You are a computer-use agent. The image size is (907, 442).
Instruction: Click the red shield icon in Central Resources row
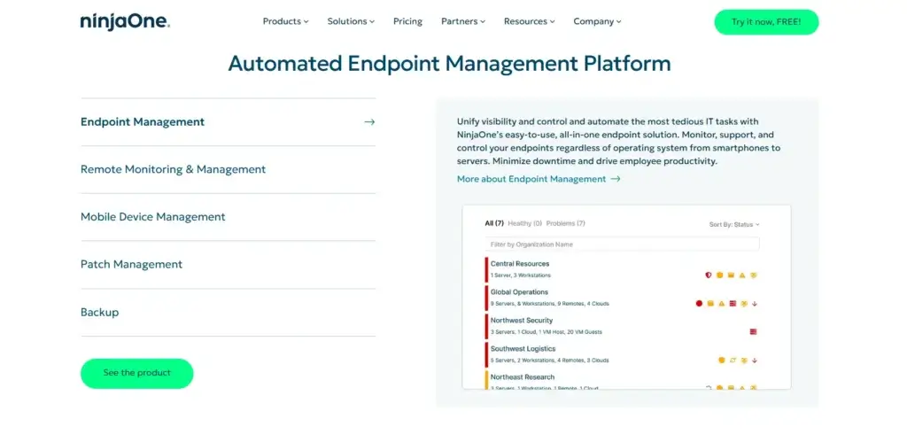point(708,275)
